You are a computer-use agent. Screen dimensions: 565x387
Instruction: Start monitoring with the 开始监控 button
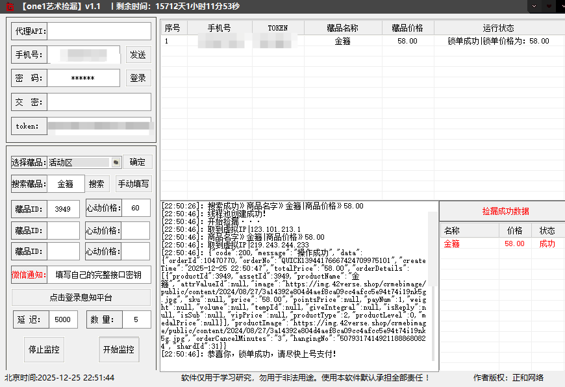118,349
